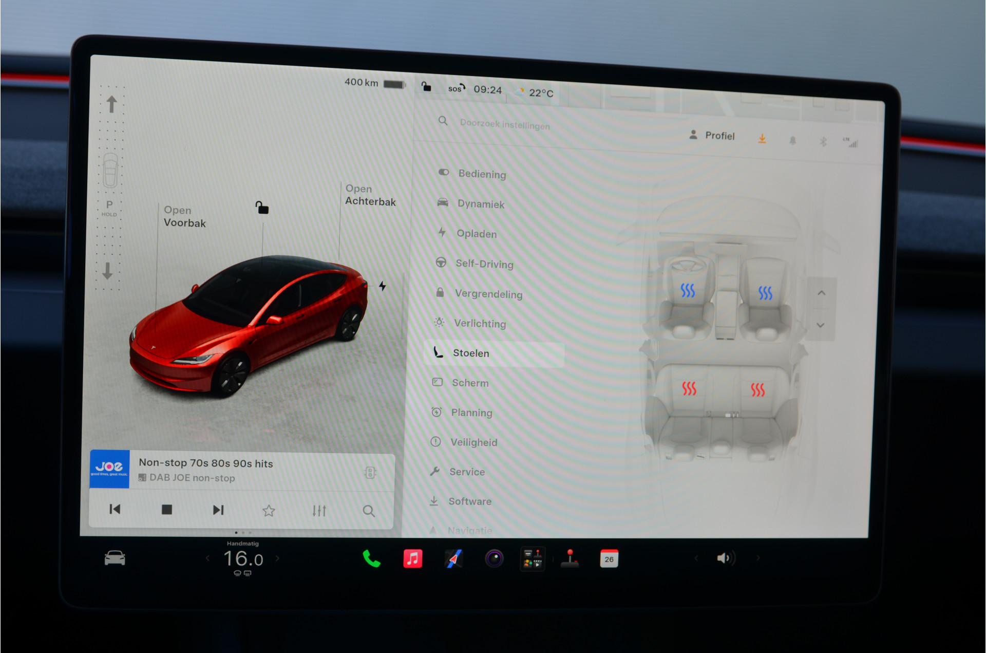The image size is (986, 653).
Task: Open the arcade joystick app
Action: [x=570, y=558]
